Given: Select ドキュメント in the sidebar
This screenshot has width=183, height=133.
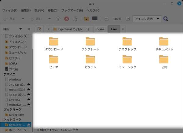Looking at the screenshot, I should coord(16,42).
